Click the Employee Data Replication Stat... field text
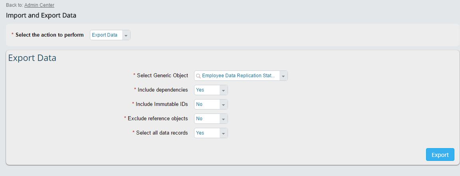460x176 pixels. 238,76
